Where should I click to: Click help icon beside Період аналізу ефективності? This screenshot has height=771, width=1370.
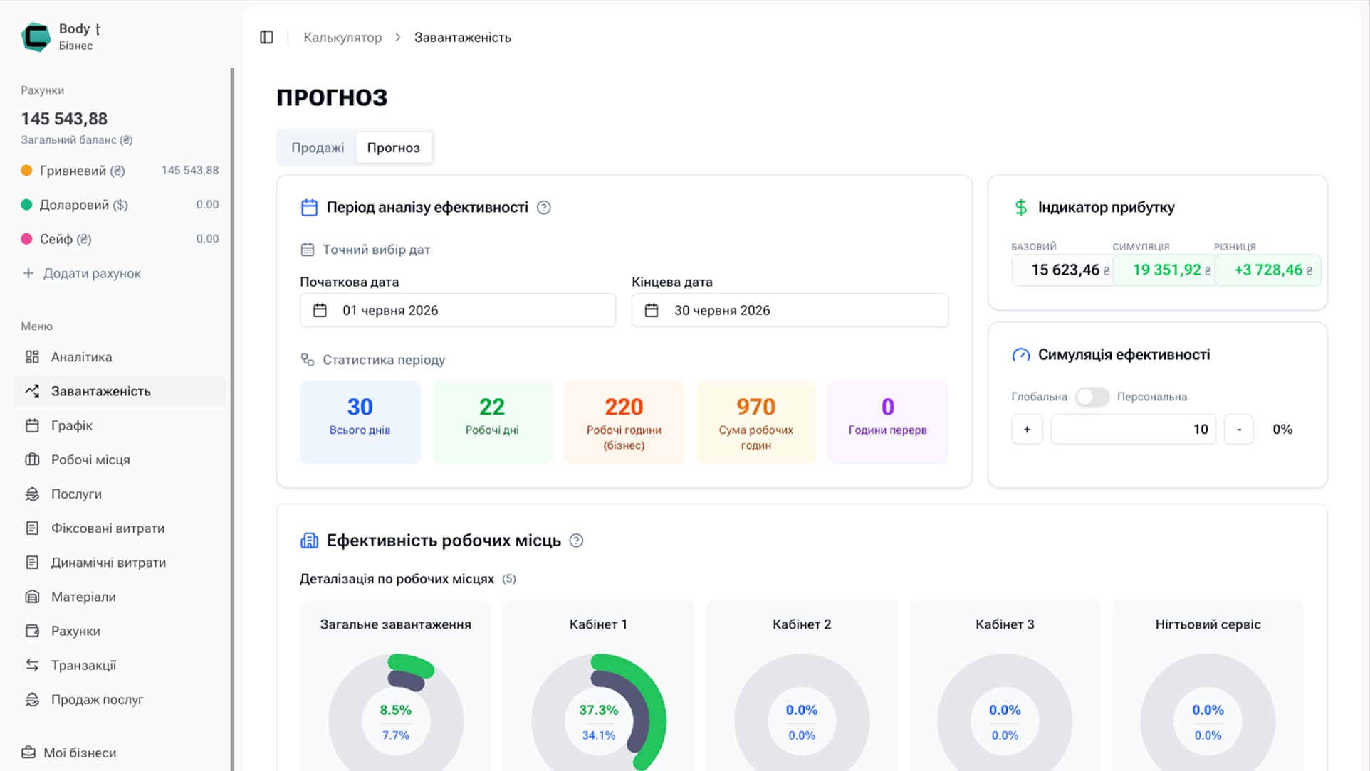pyautogui.click(x=544, y=208)
